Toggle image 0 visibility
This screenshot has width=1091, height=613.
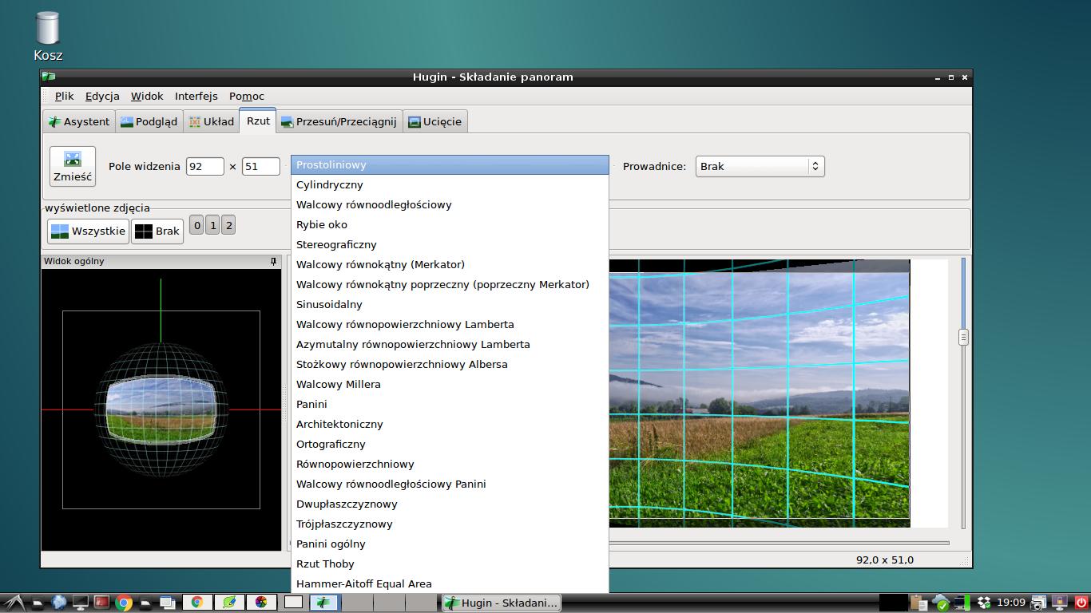(x=197, y=225)
